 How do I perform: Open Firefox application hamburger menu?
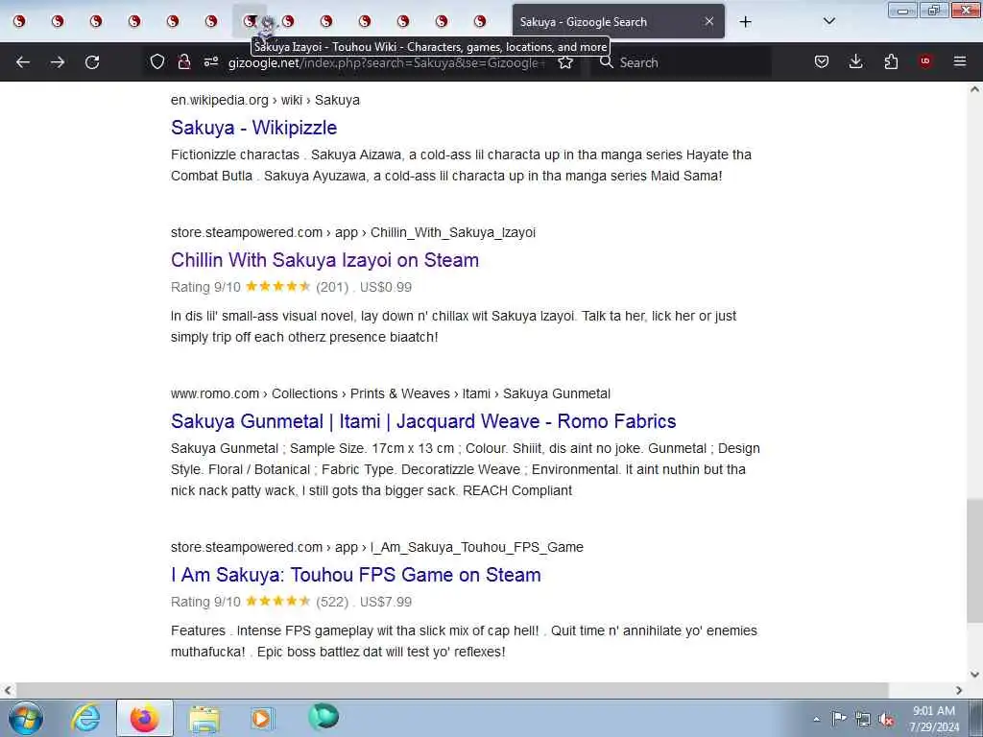coord(960,61)
